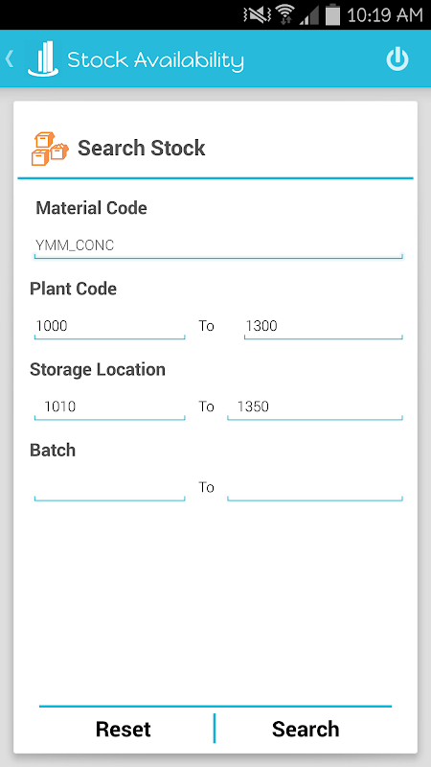
Task: Edit Storage Location to value 1350
Action: click(x=315, y=407)
